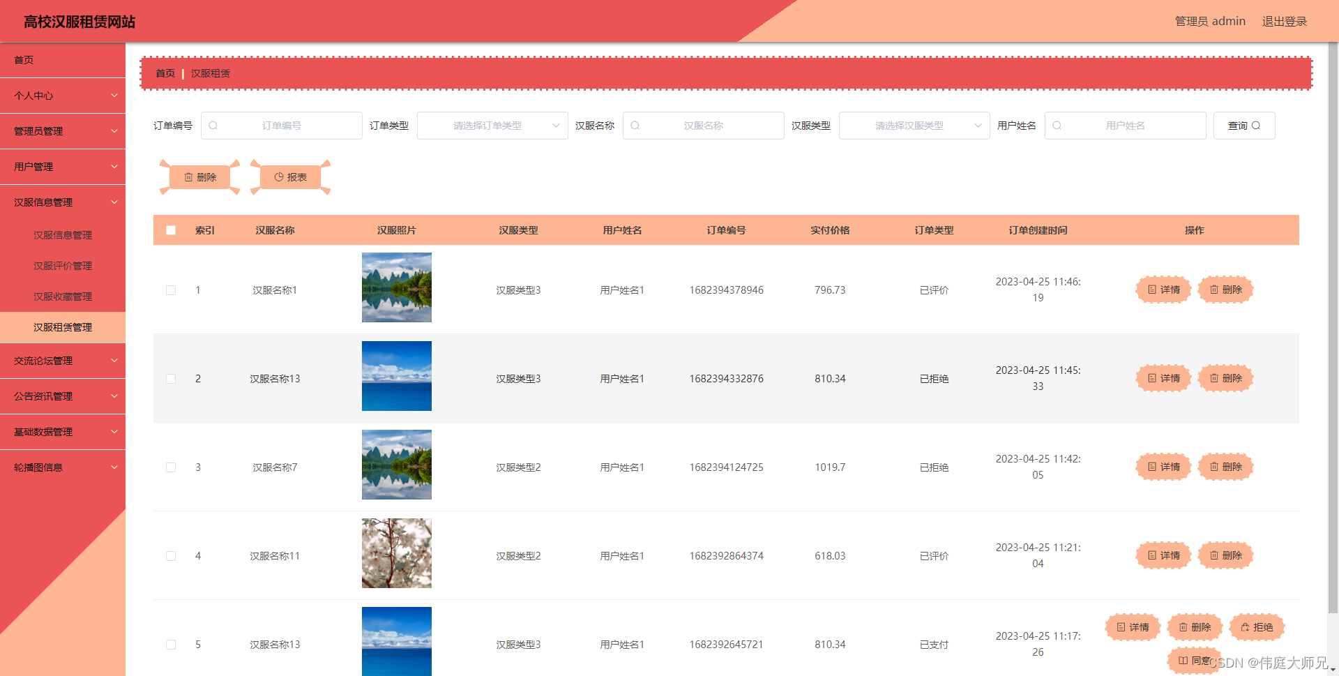Click the 查询 search button
The width and height of the screenshot is (1339, 676).
(x=1244, y=126)
